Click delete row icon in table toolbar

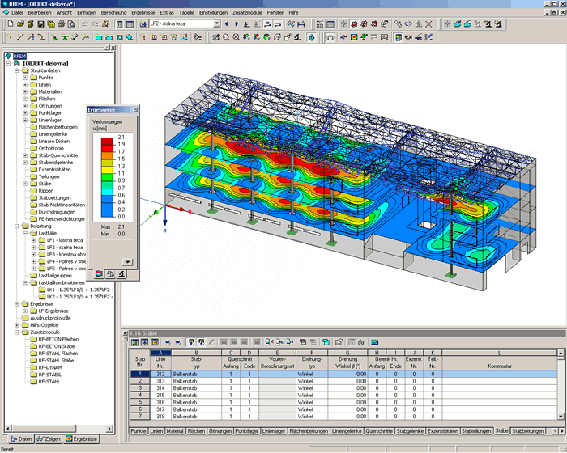pos(270,342)
